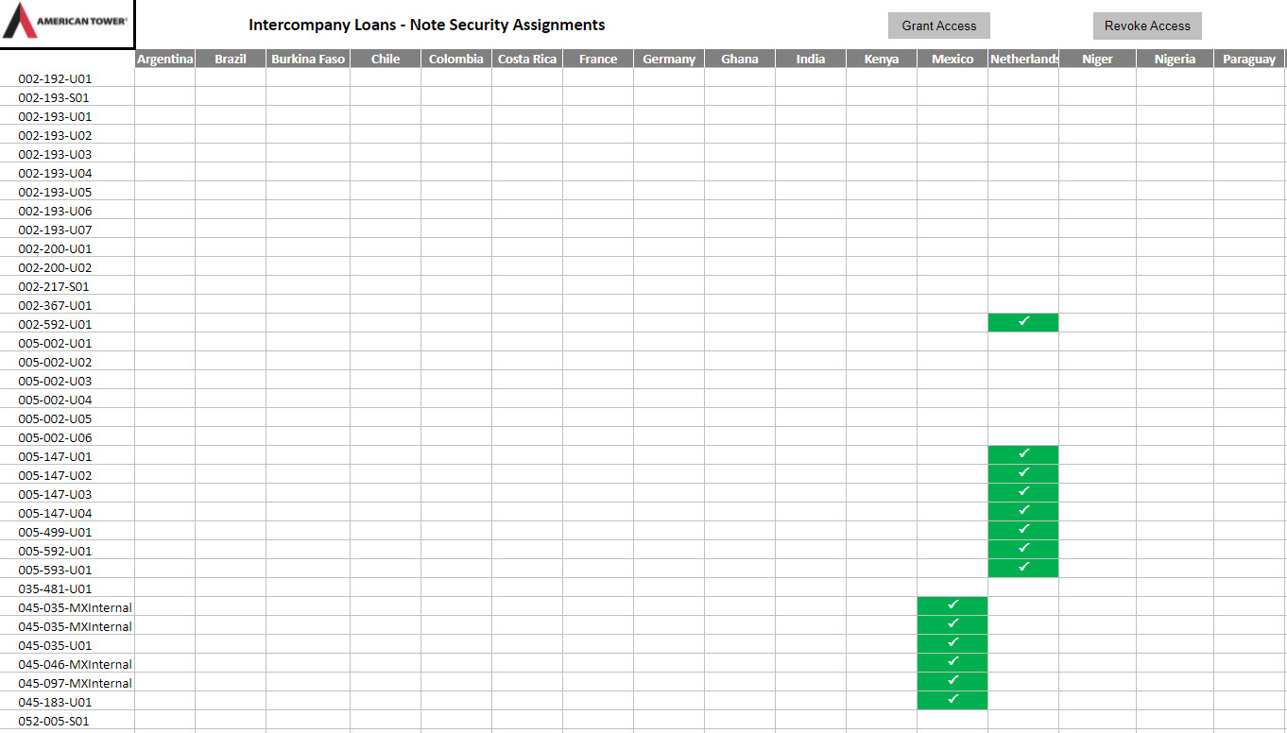Click the Revoke Access button
The height and width of the screenshot is (733, 1287).
pyautogui.click(x=1147, y=26)
